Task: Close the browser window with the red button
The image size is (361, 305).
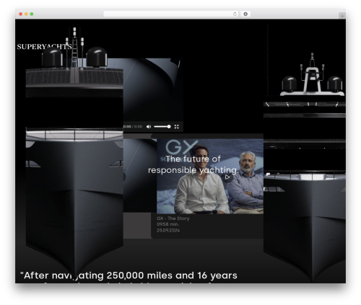Action: click(21, 14)
